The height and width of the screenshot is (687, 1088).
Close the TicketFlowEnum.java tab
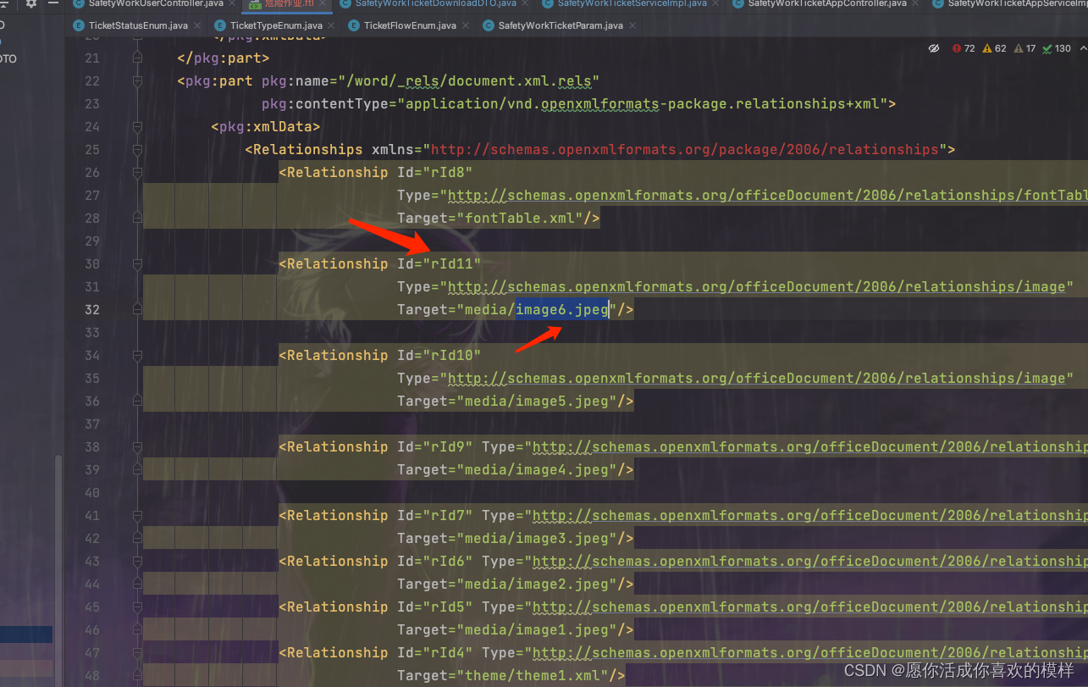pos(466,26)
